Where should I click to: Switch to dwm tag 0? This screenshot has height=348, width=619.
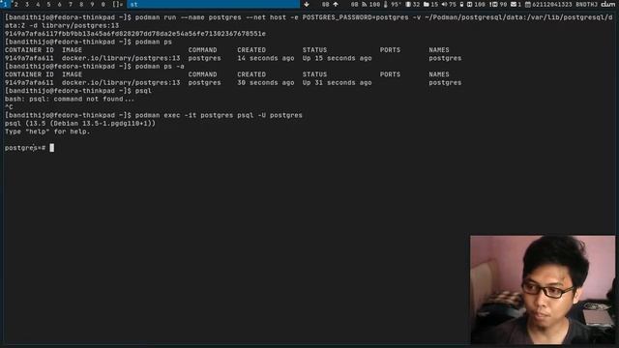[x=103, y=4]
